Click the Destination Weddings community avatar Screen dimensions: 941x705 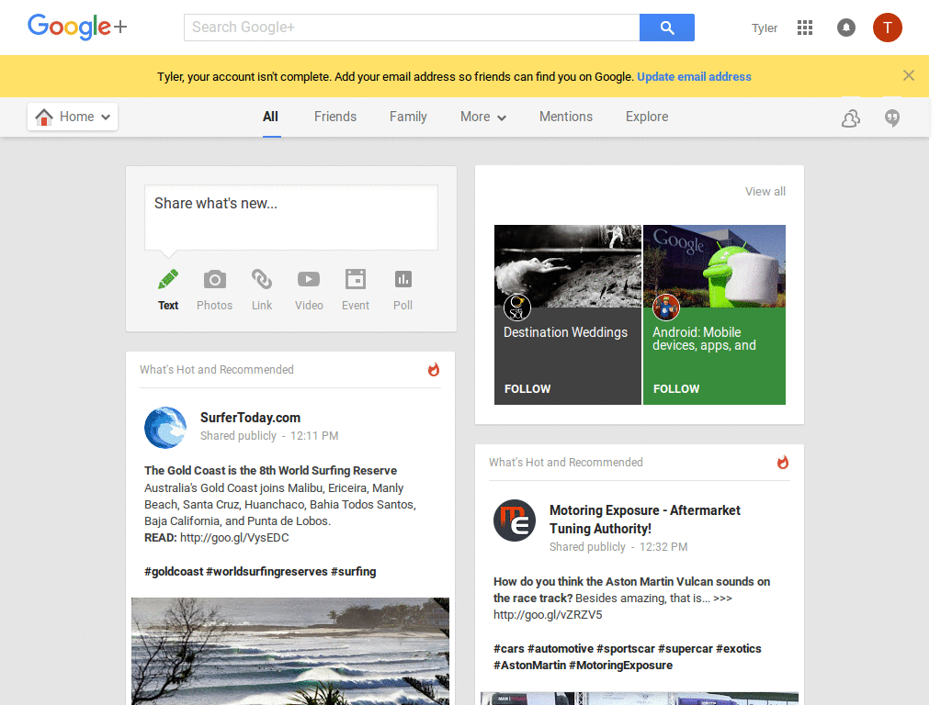(x=516, y=308)
